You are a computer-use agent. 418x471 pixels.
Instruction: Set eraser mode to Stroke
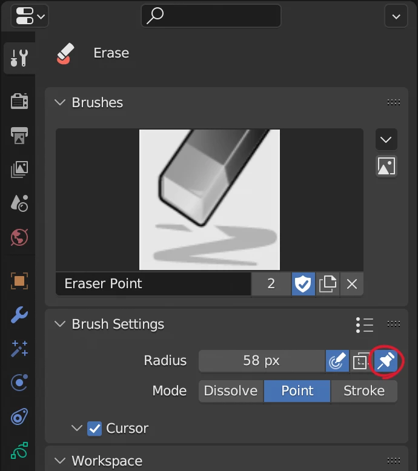[364, 391]
